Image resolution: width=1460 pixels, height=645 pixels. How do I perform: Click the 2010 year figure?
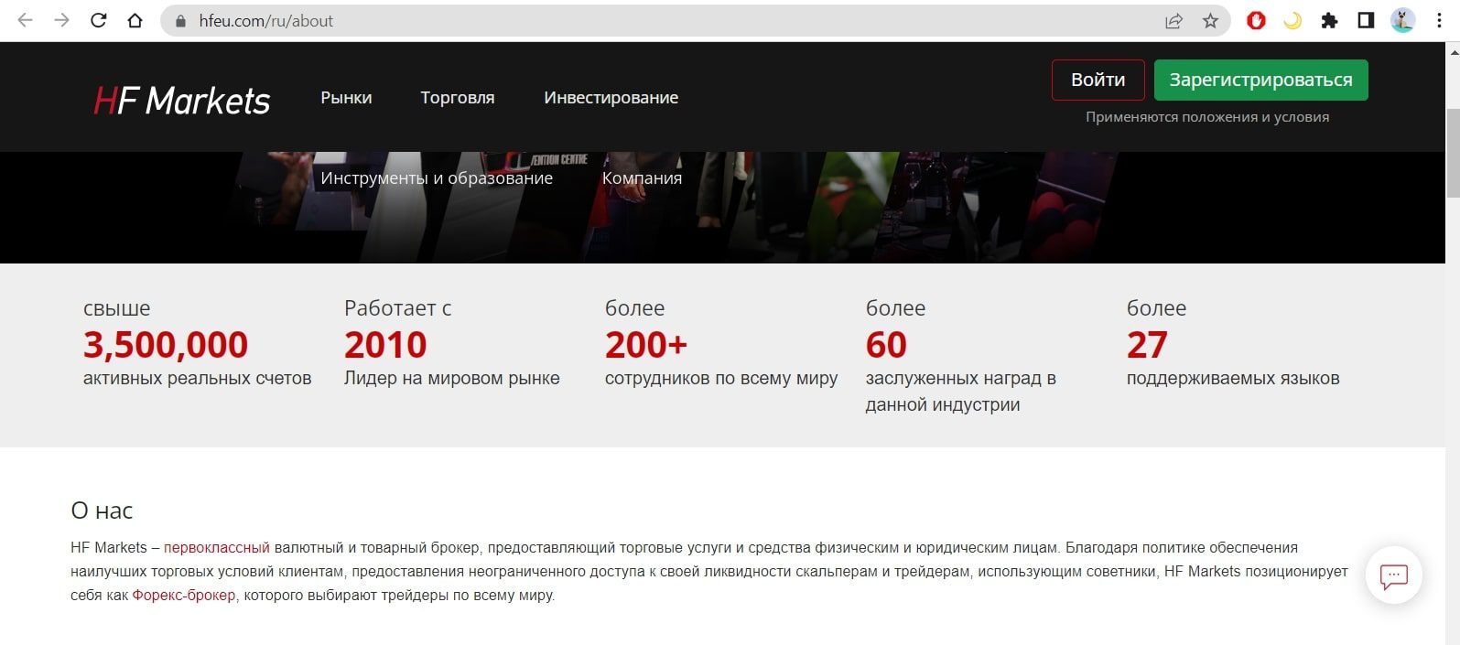tap(385, 345)
